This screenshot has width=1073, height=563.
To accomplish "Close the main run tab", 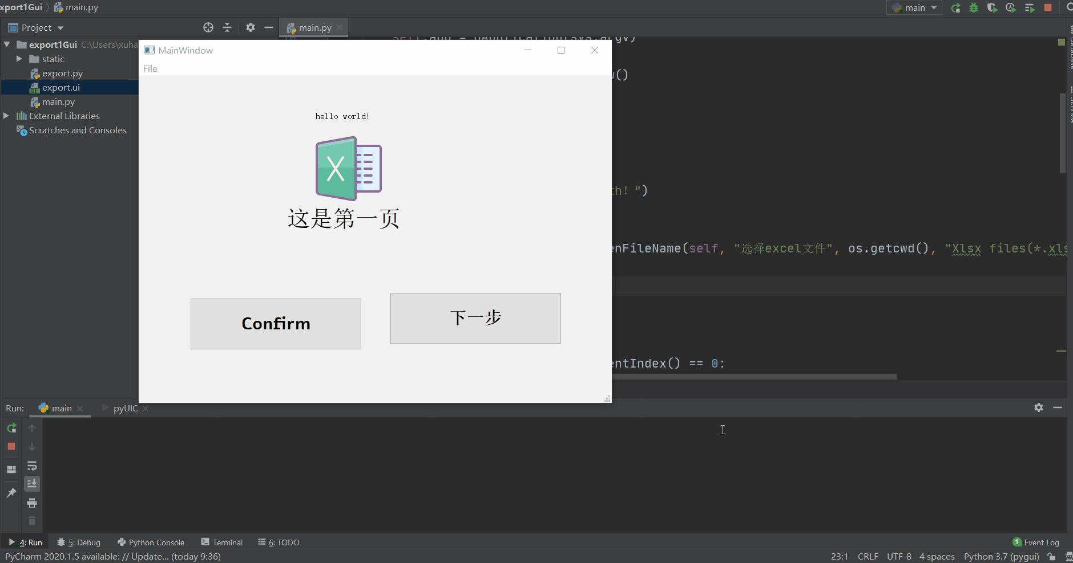I will pyautogui.click(x=80, y=409).
